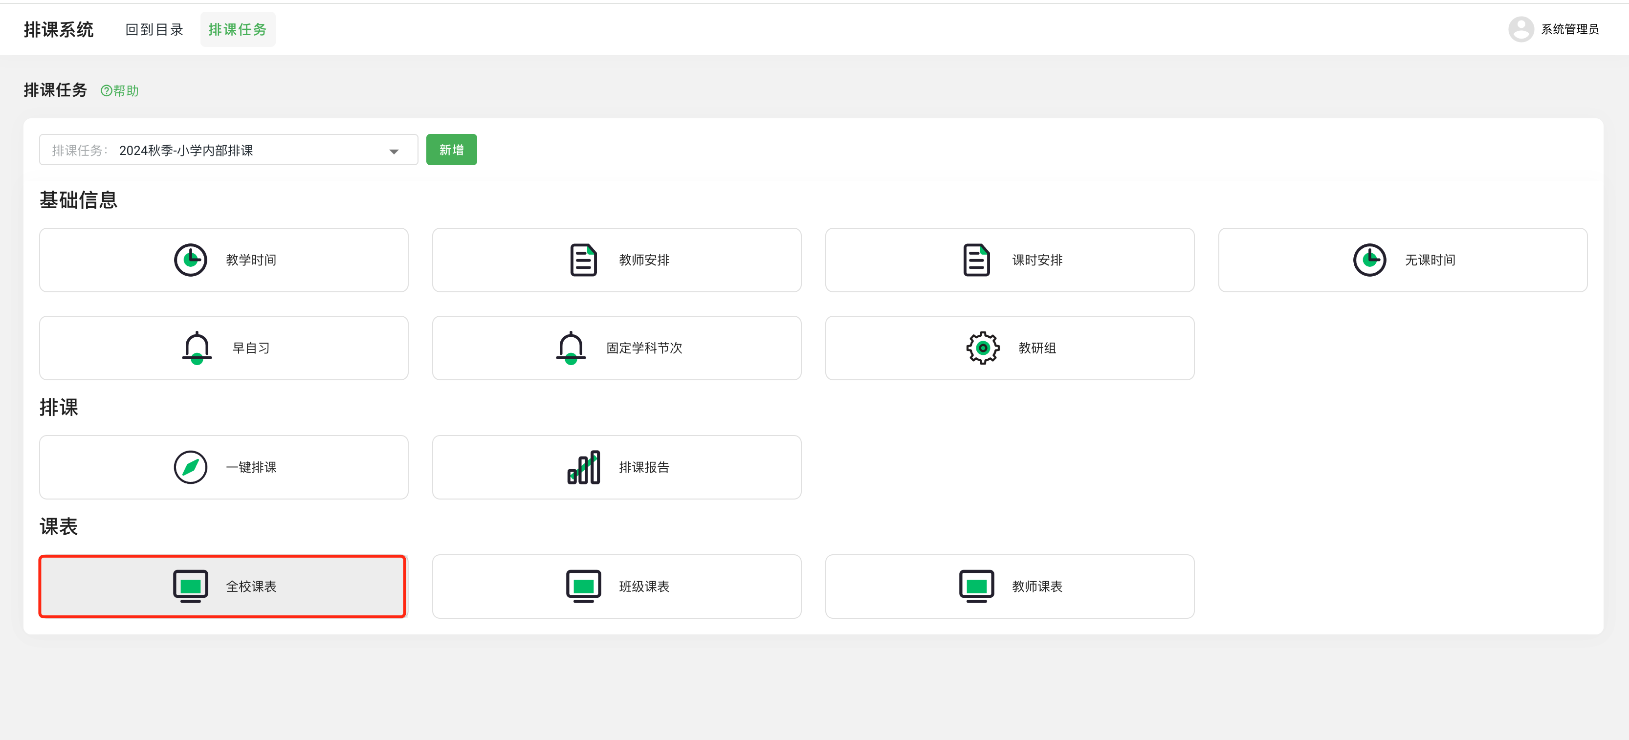Go to 回到目录 menu item
1629x740 pixels.
[x=154, y=29]
